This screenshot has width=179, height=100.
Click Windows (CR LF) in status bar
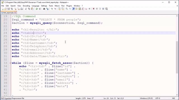pyautogui.click(x=146, y=98)
